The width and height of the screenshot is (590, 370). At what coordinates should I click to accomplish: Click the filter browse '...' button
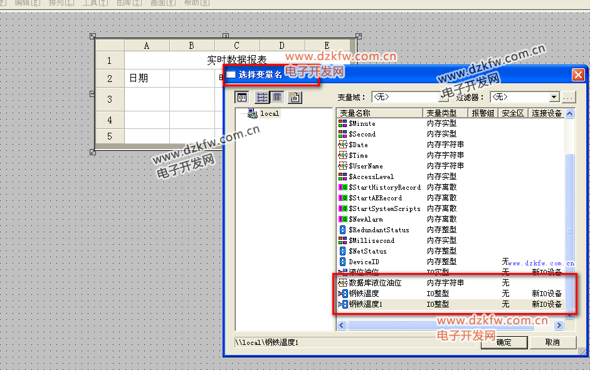(x=568, y=97)
